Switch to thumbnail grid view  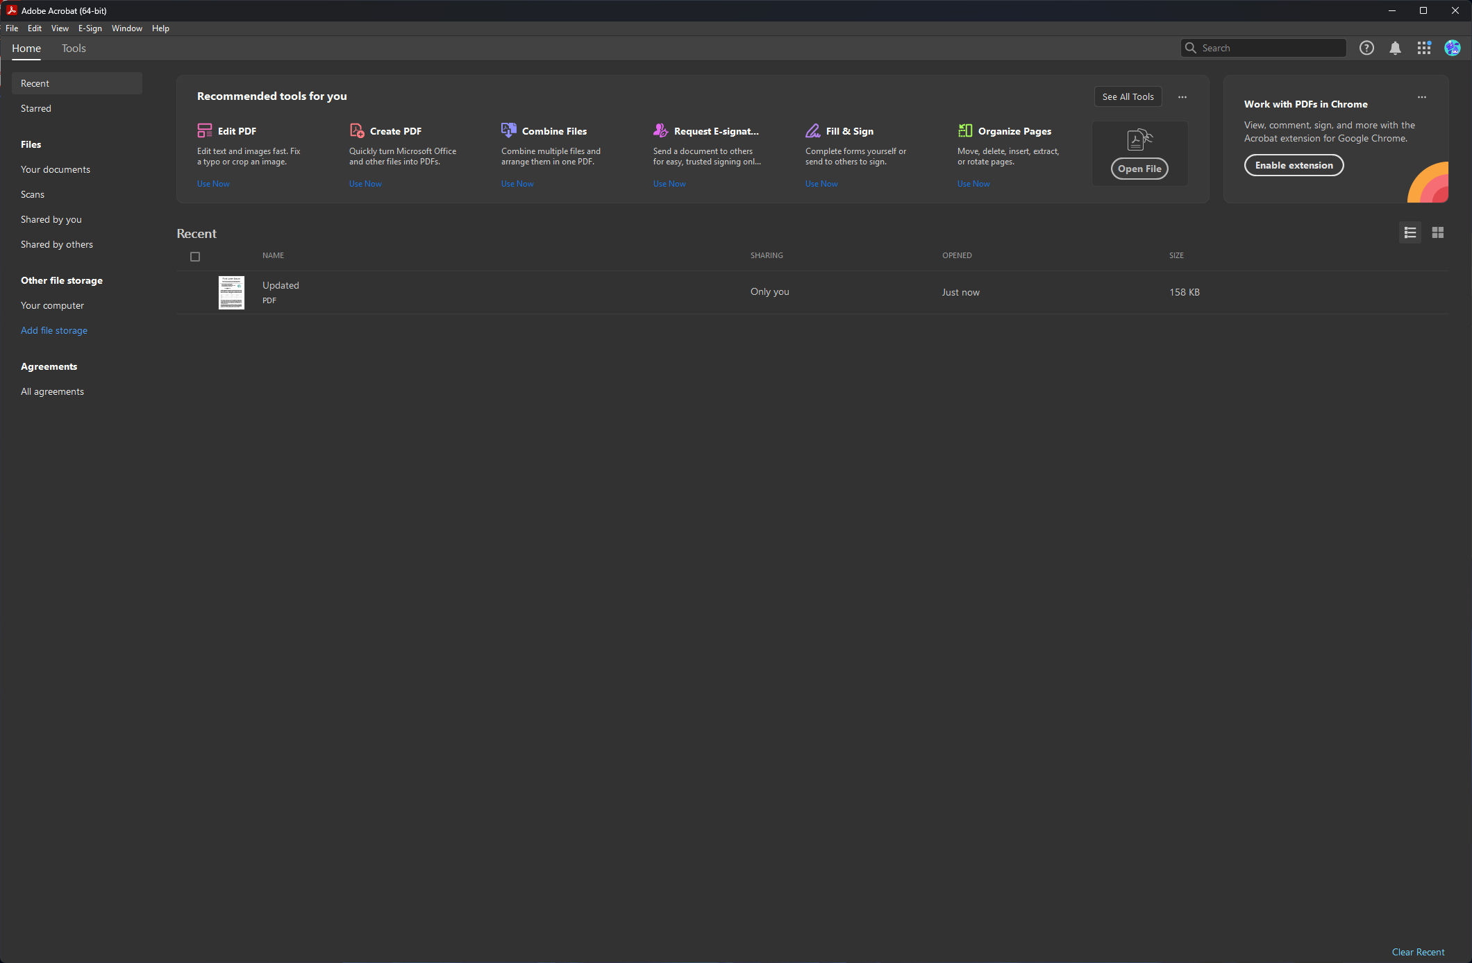click(1438, 232)
